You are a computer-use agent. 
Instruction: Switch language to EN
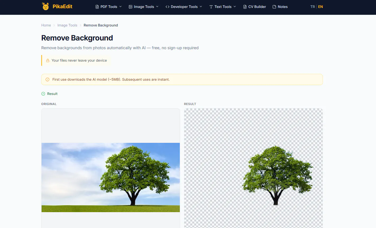320,7
